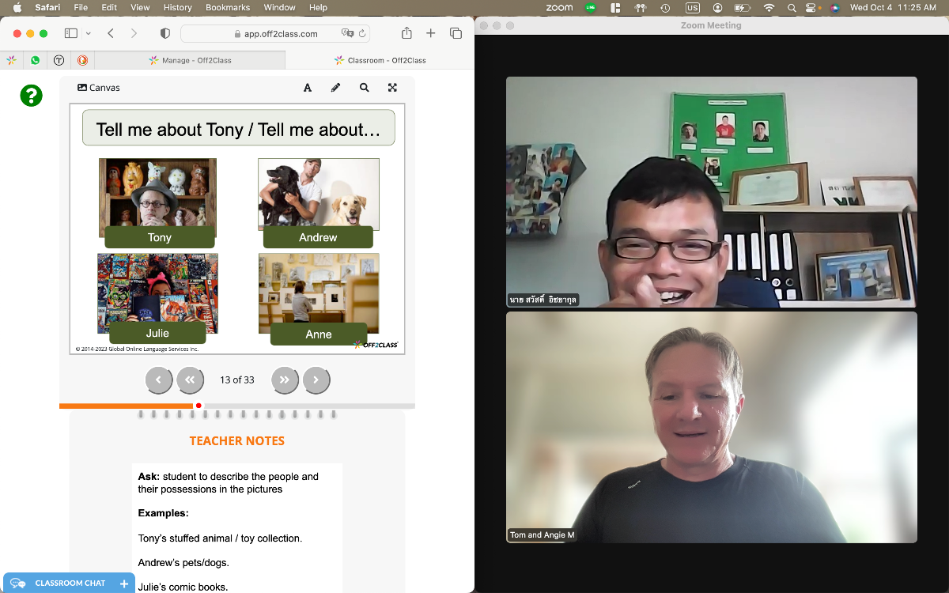Open Wi-Fi menu
This screenshot has height=593, width=949.
[769, 7]
